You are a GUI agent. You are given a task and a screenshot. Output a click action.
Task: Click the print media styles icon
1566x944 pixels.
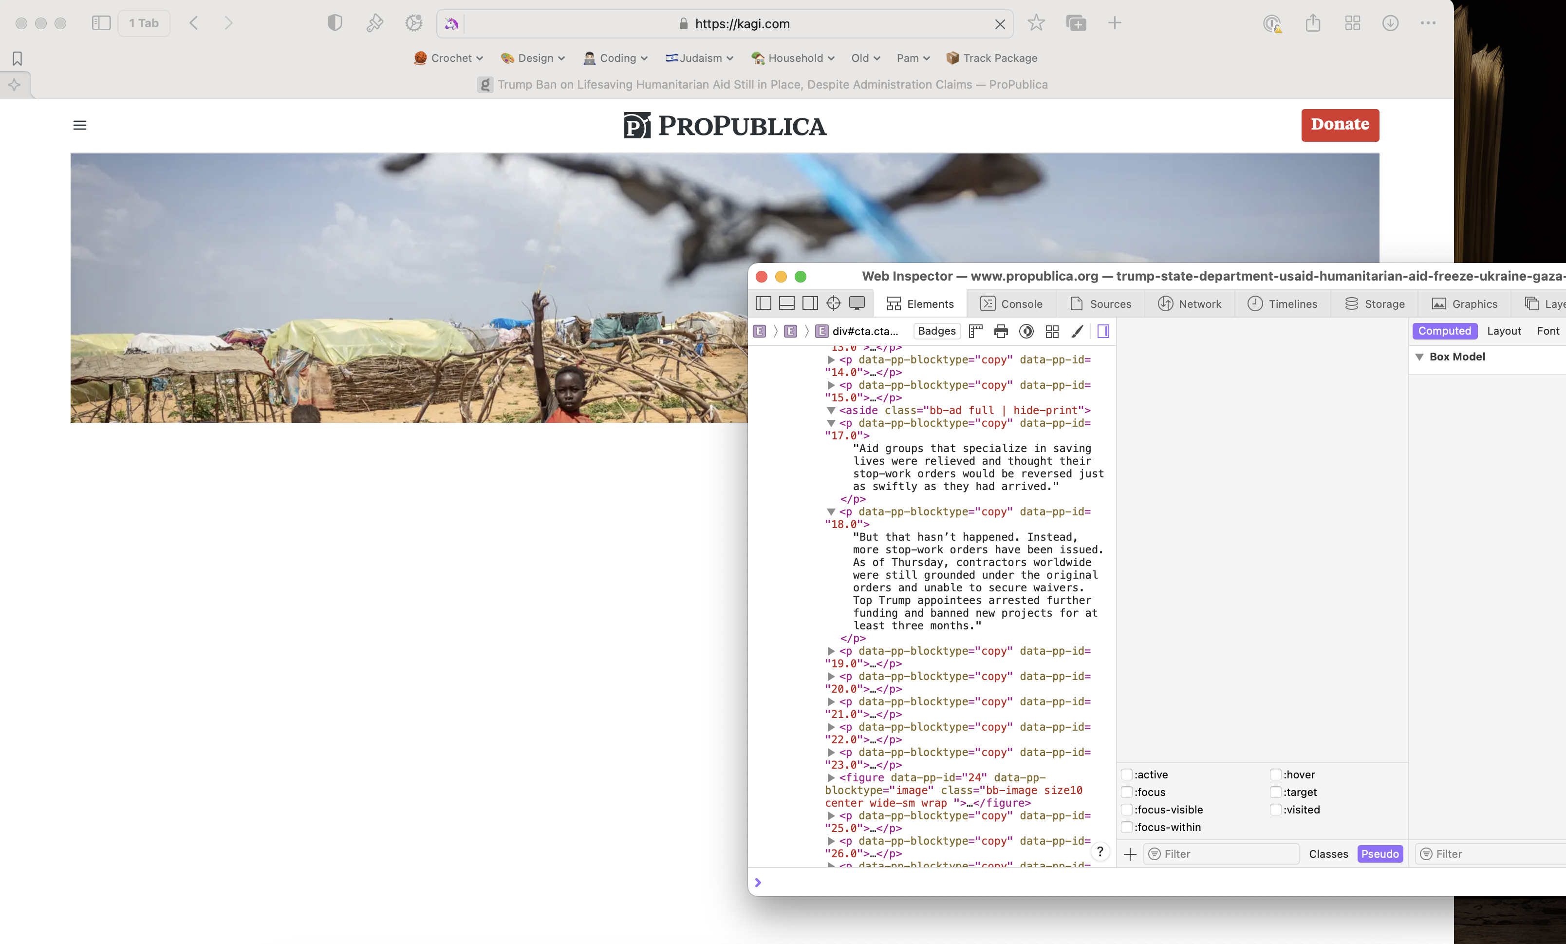(x=1000, y=331)
